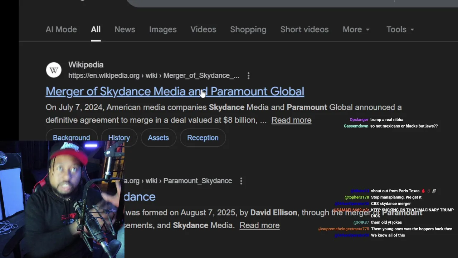Open the Shopping tab
Image resolution: width=458 pixels, height=258 pixels.
248,29
